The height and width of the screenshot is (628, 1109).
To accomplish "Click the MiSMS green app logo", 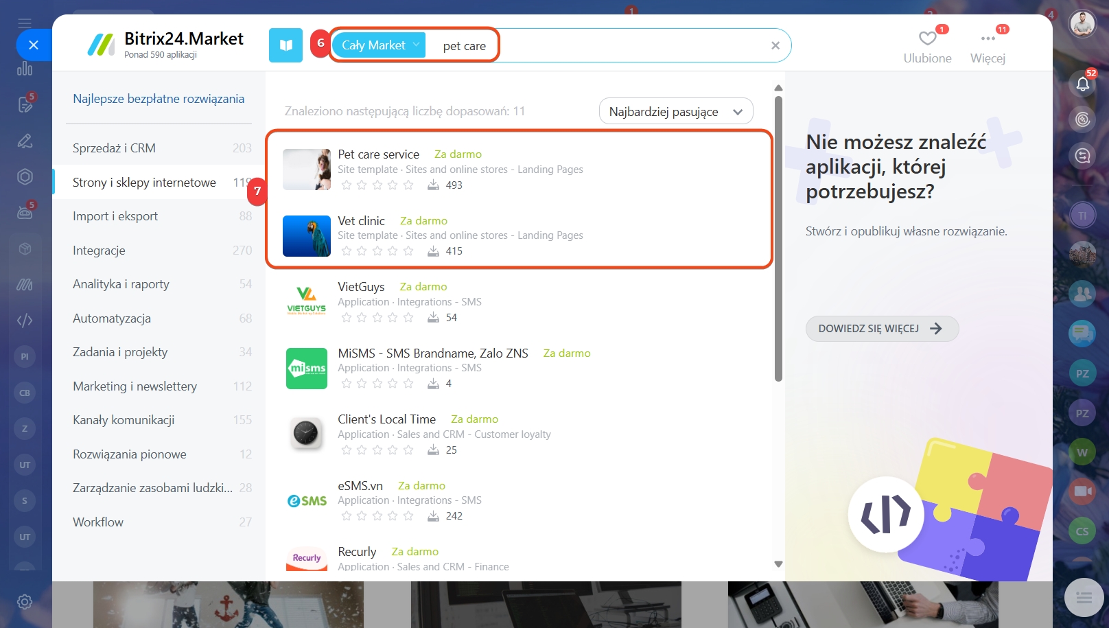I will 307,369.
